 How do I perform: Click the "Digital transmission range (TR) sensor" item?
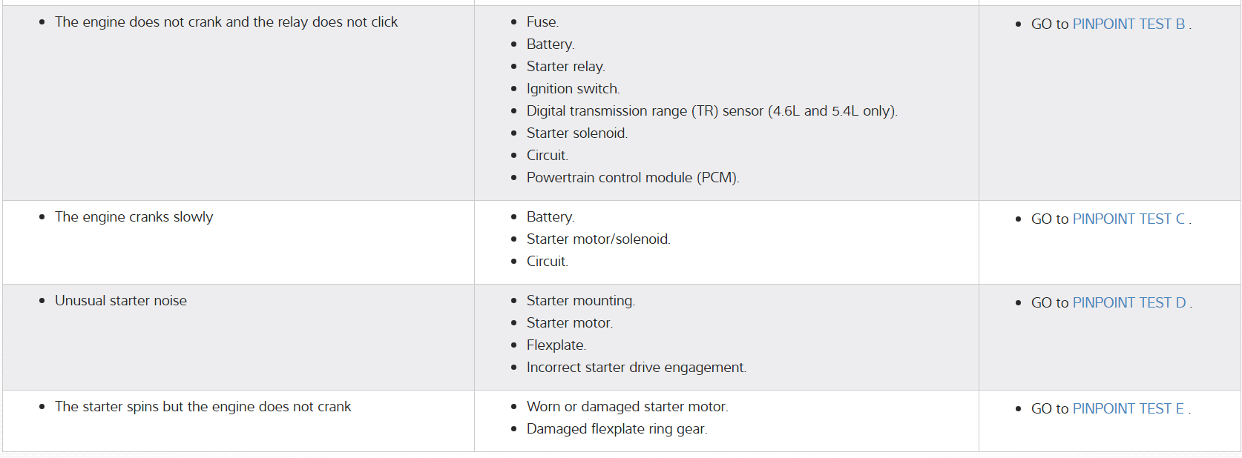[x=712, y=111]
